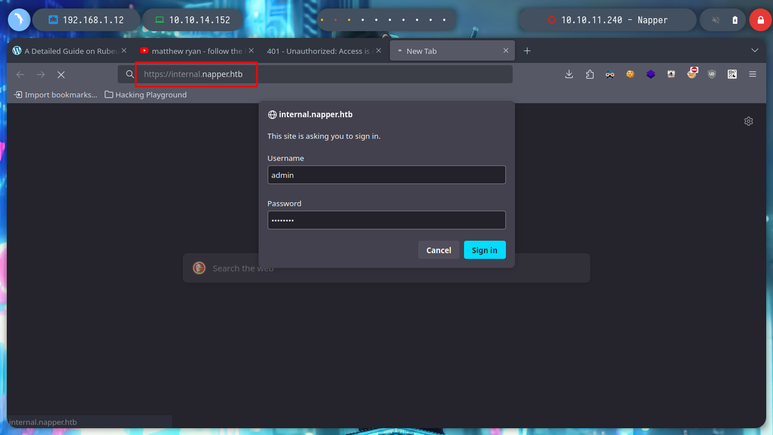This screenshot has width=773, height=435.
Task: Click the red target icon next to 10.10.11.240
Action: coord(552,20)
